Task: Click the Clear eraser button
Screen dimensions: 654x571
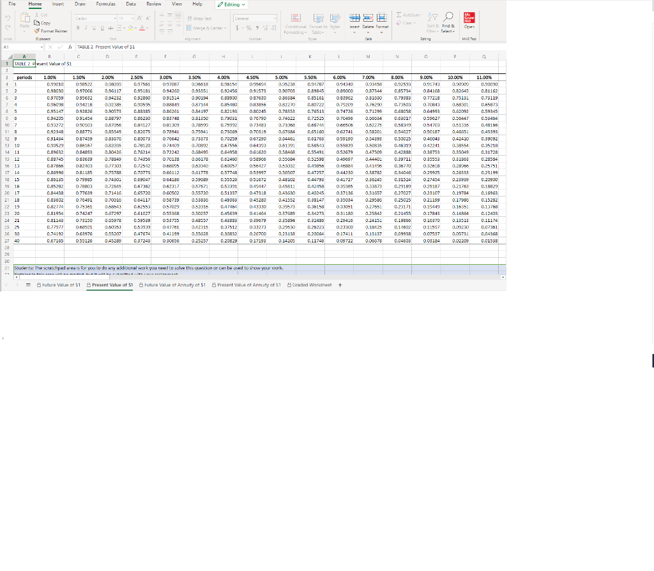Action: tap(406, 23)
